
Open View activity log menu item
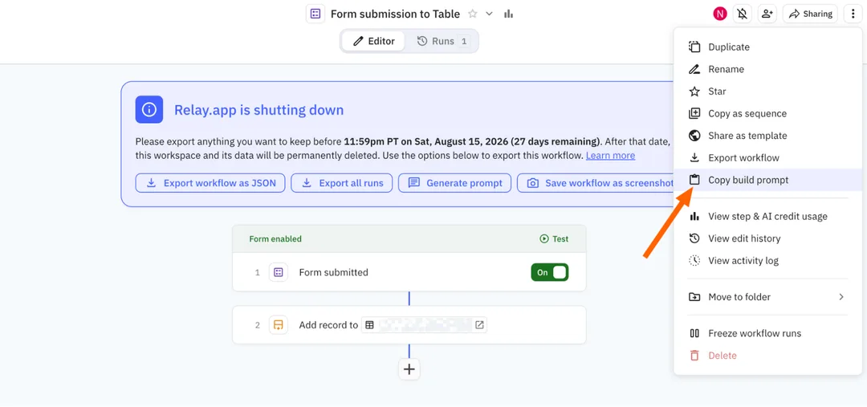[x=768, y=260]
